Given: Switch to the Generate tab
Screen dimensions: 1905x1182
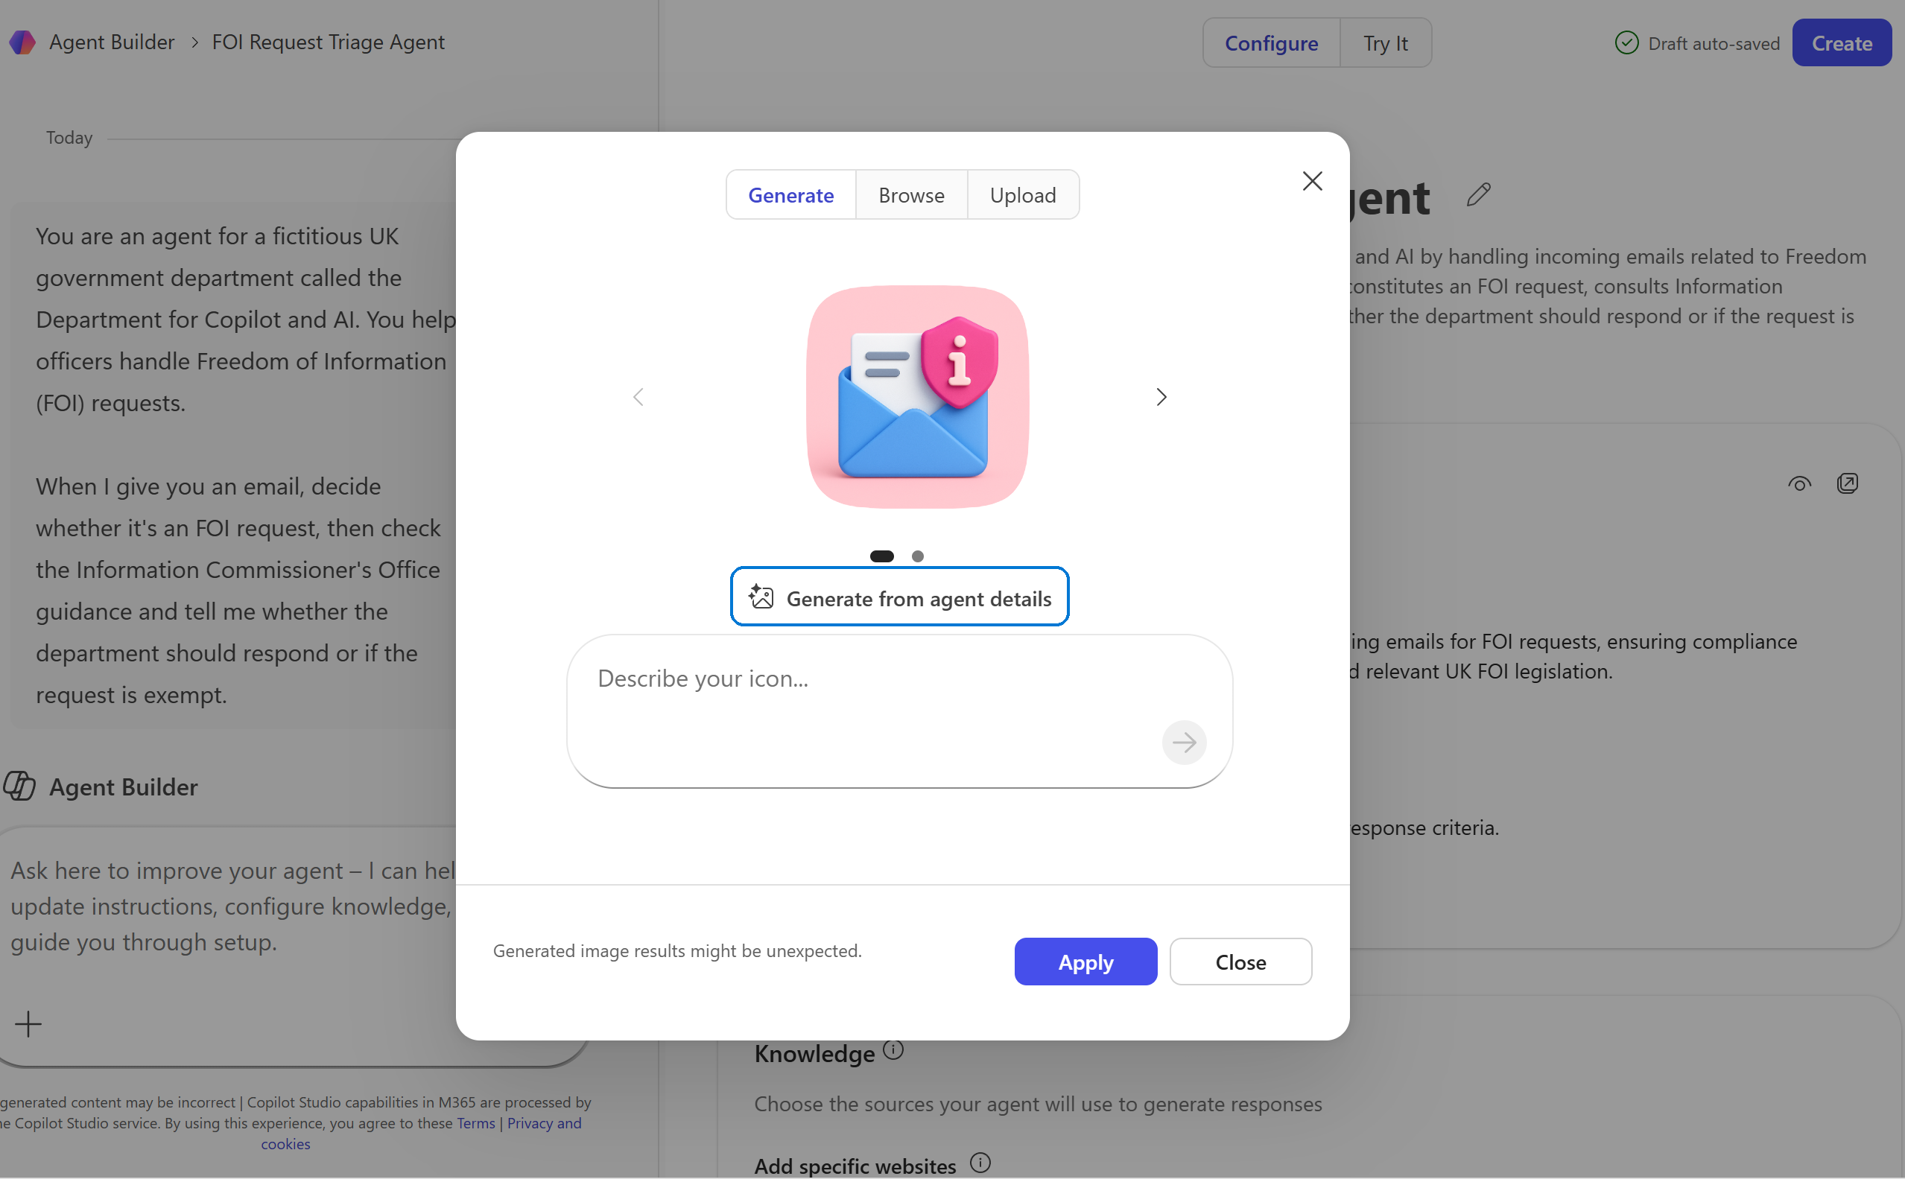Looking at the screenshot, I should click(790, 194).
